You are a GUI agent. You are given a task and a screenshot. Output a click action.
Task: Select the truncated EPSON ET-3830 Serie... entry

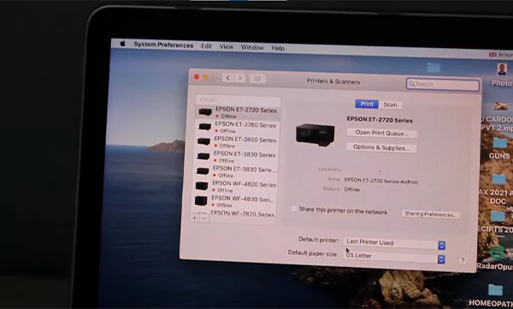pos(235,172)
